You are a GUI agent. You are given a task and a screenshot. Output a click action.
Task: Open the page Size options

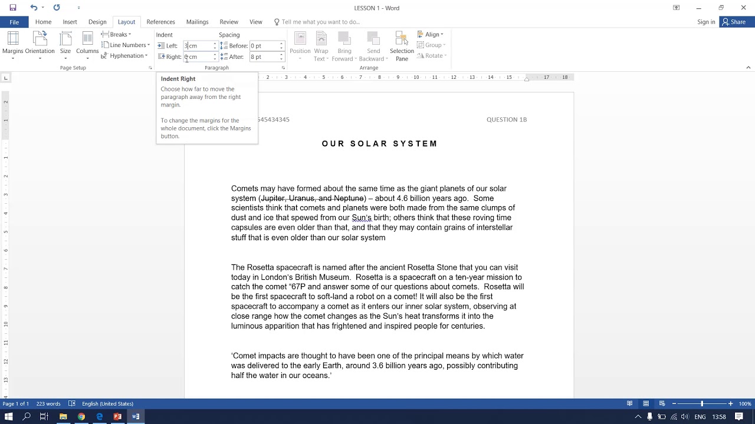(65, 46)
